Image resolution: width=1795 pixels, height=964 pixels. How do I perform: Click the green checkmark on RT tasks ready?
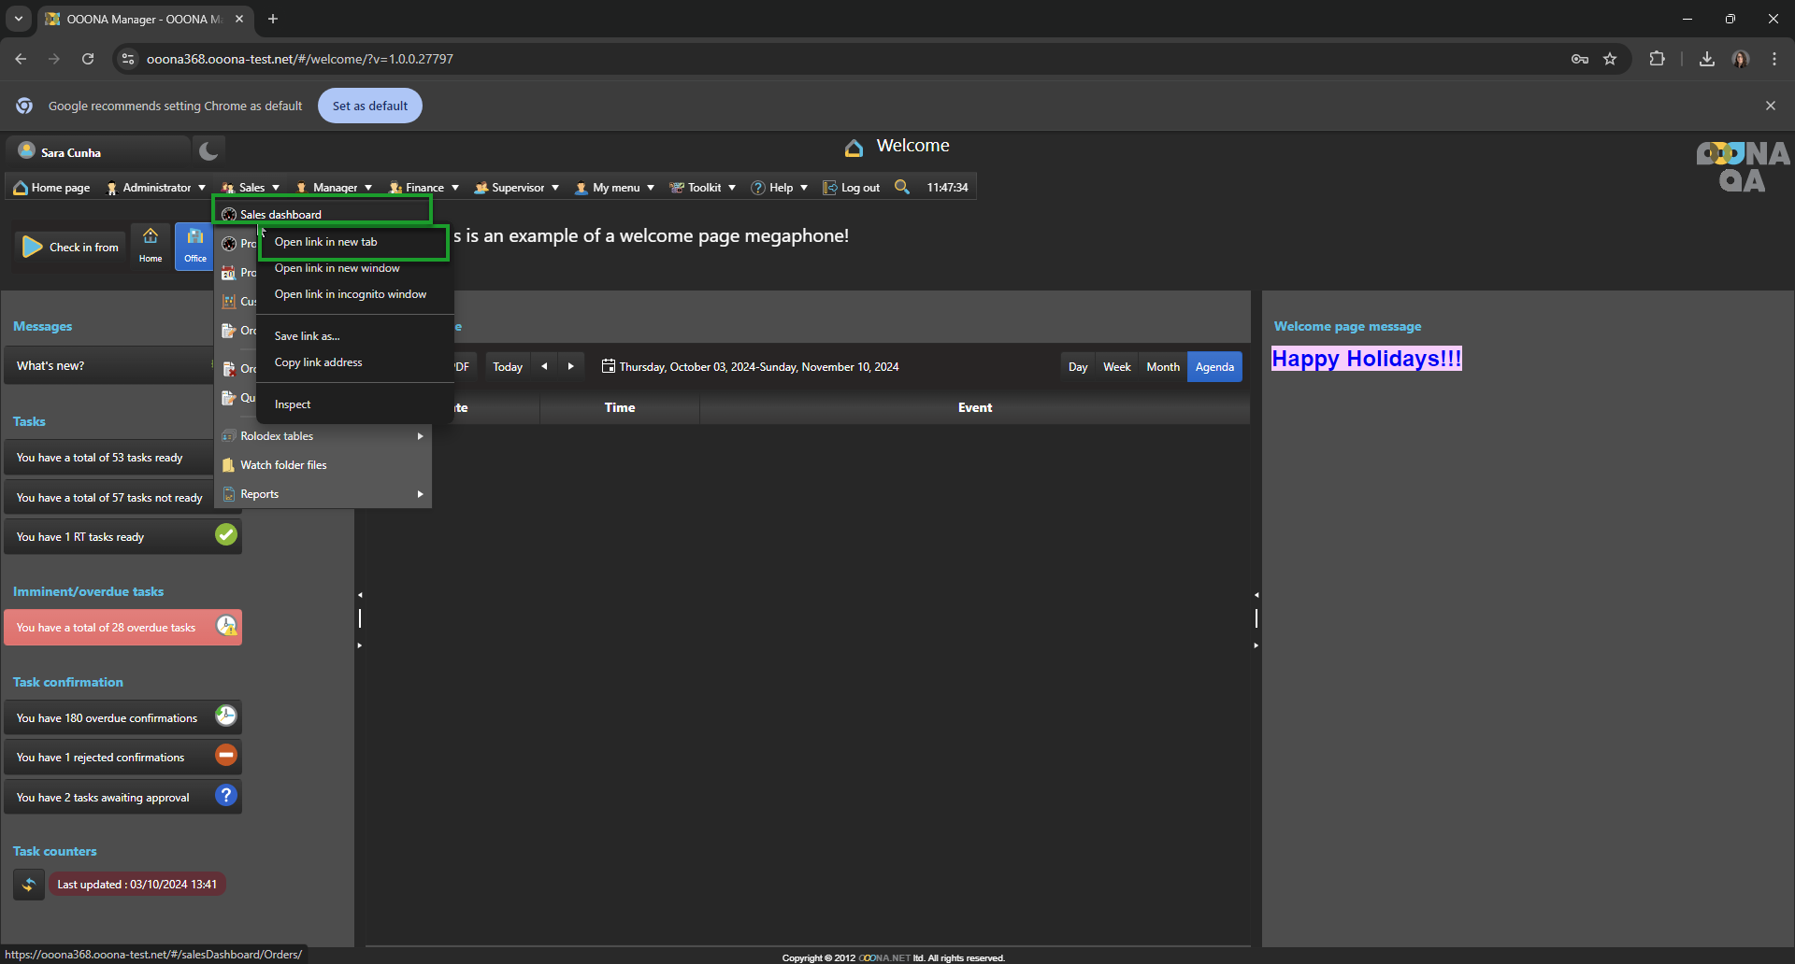(226, 535)
